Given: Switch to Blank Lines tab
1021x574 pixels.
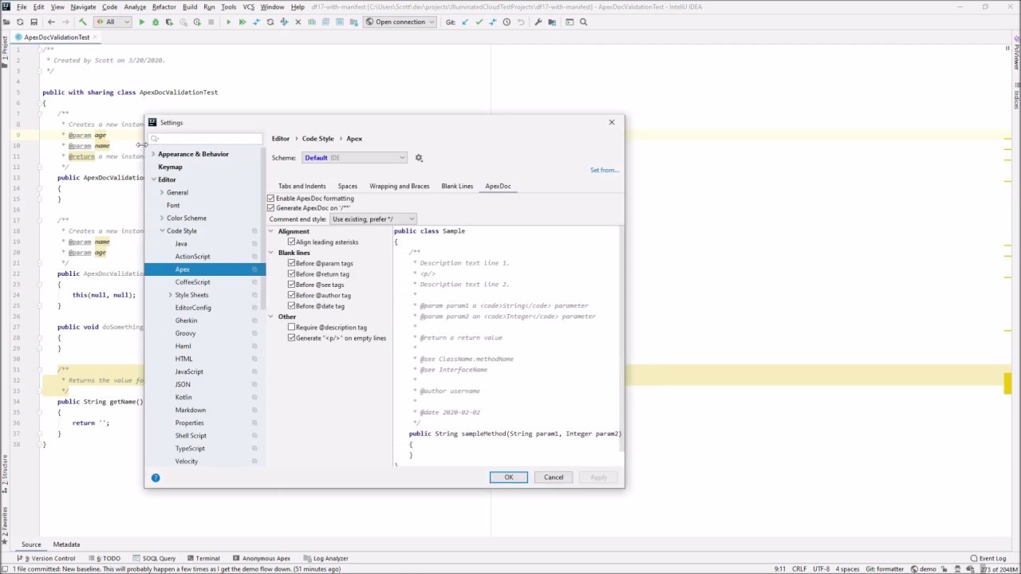Looking at the screenshot, I should (x=457, y=187).
